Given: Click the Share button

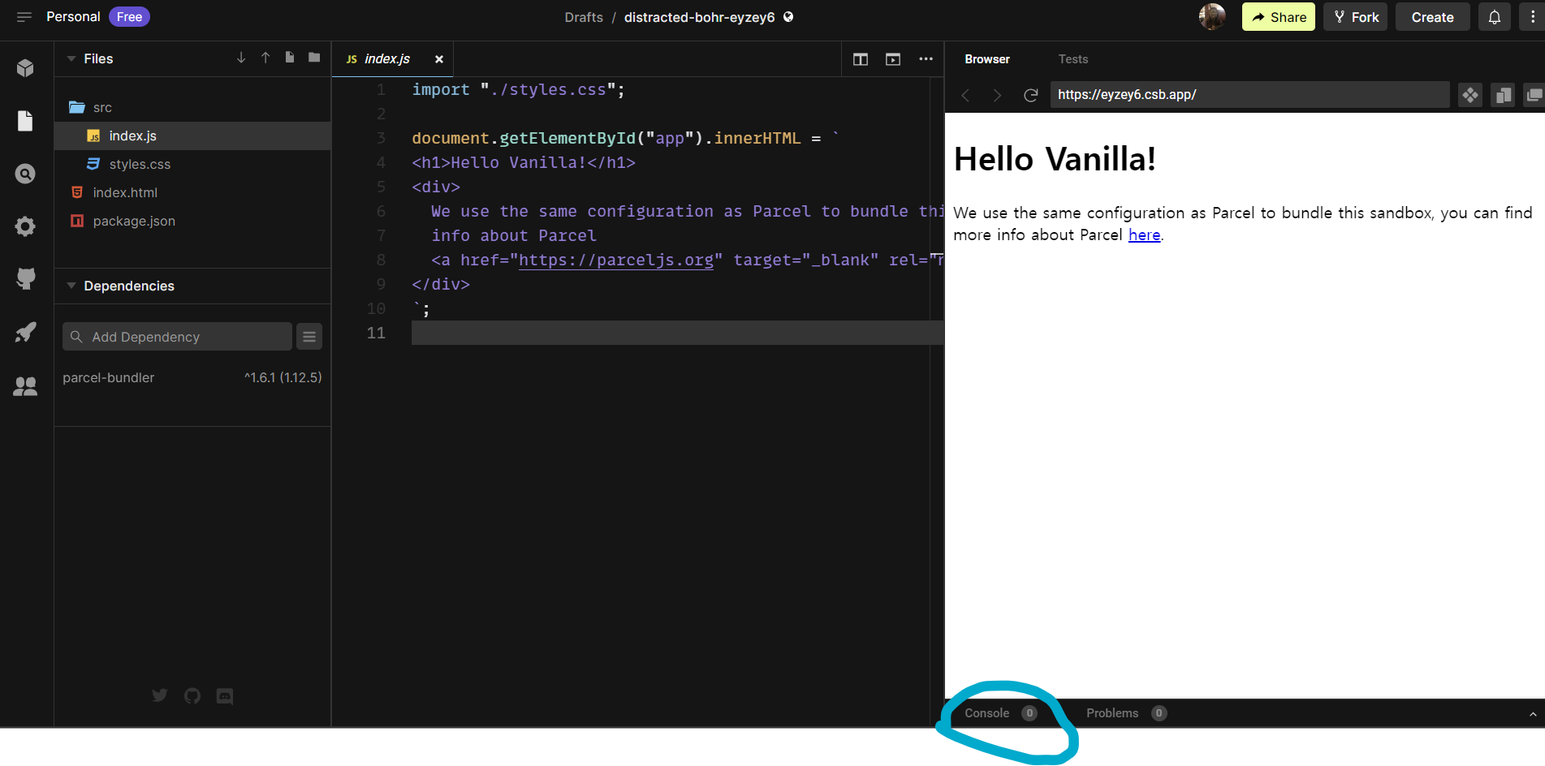Looking at the screenshot, I should [1278, 17].
